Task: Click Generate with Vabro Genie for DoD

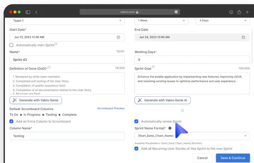Action: 35,100
